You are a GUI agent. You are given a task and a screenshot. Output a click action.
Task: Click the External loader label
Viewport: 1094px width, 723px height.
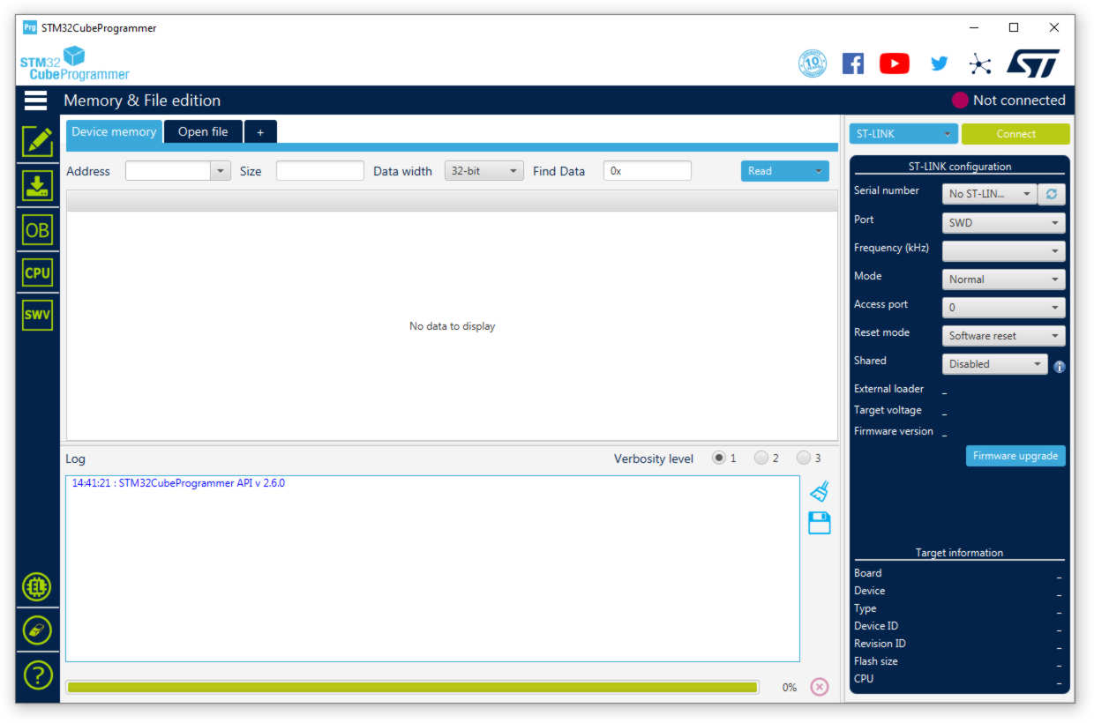click(888, 389)
